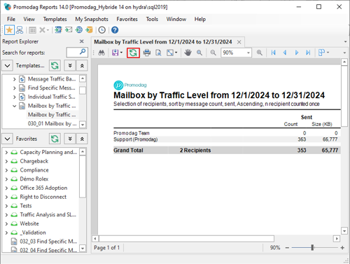Click the 032_03 Find Specific M... favorite
Viewport: 350px width, 264px height.
(x=48, y=242)
